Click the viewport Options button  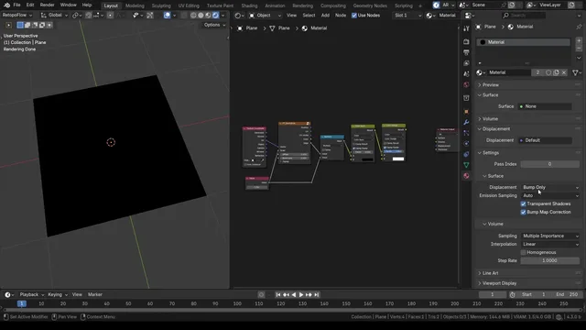tap(214, 25)
